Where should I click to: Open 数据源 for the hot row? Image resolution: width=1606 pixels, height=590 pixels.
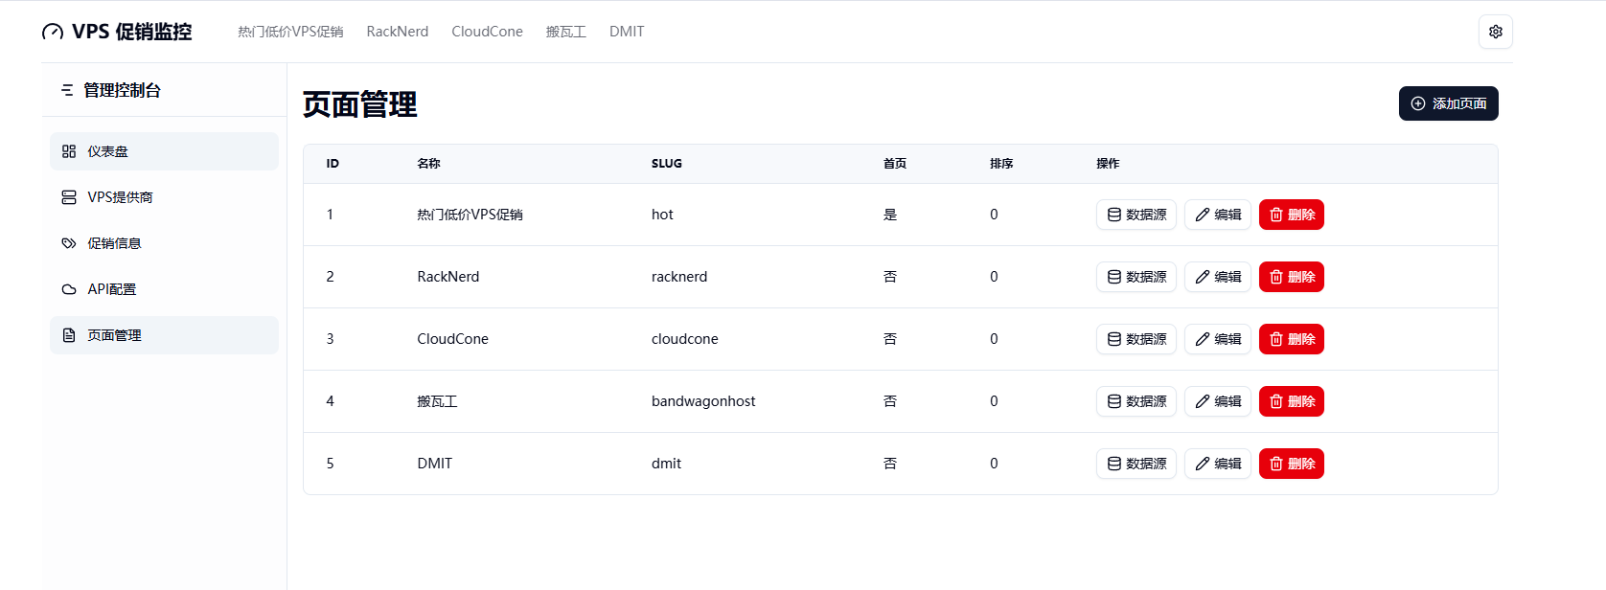click(1136, 215)
